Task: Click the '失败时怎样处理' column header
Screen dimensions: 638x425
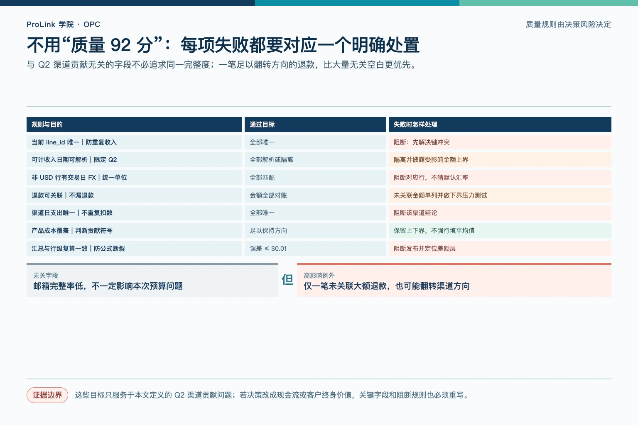Action: click(x=500, y=125)
